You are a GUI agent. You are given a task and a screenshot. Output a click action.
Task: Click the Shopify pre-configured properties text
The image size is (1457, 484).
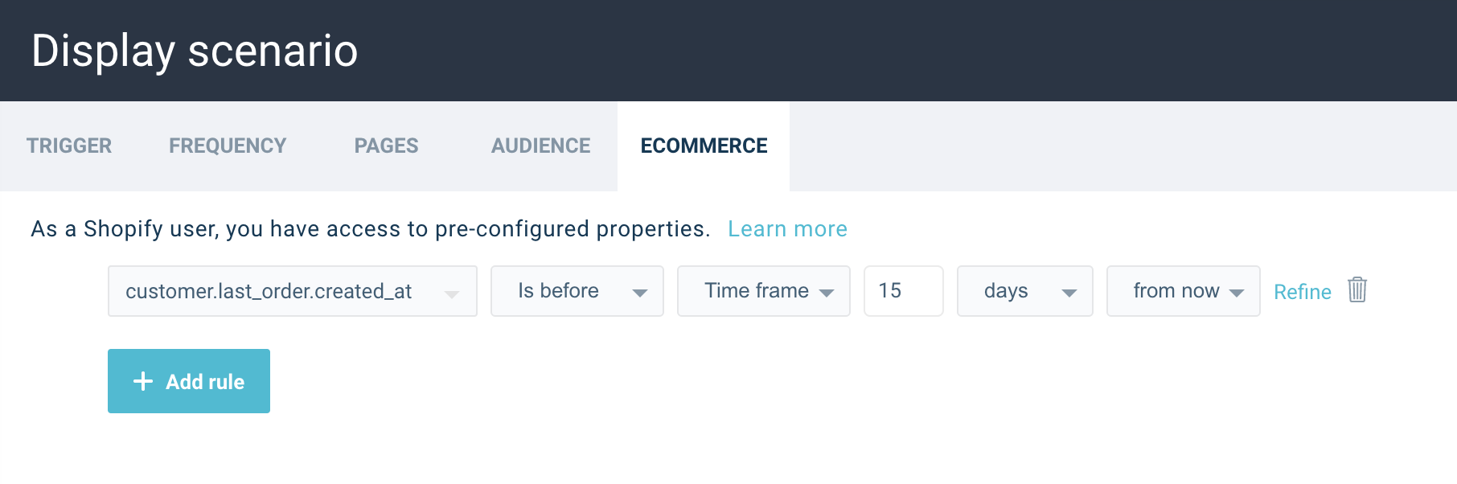point(370,229)
